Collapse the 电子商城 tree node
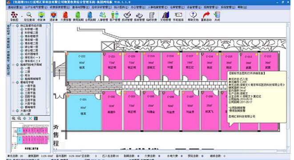 13,65
